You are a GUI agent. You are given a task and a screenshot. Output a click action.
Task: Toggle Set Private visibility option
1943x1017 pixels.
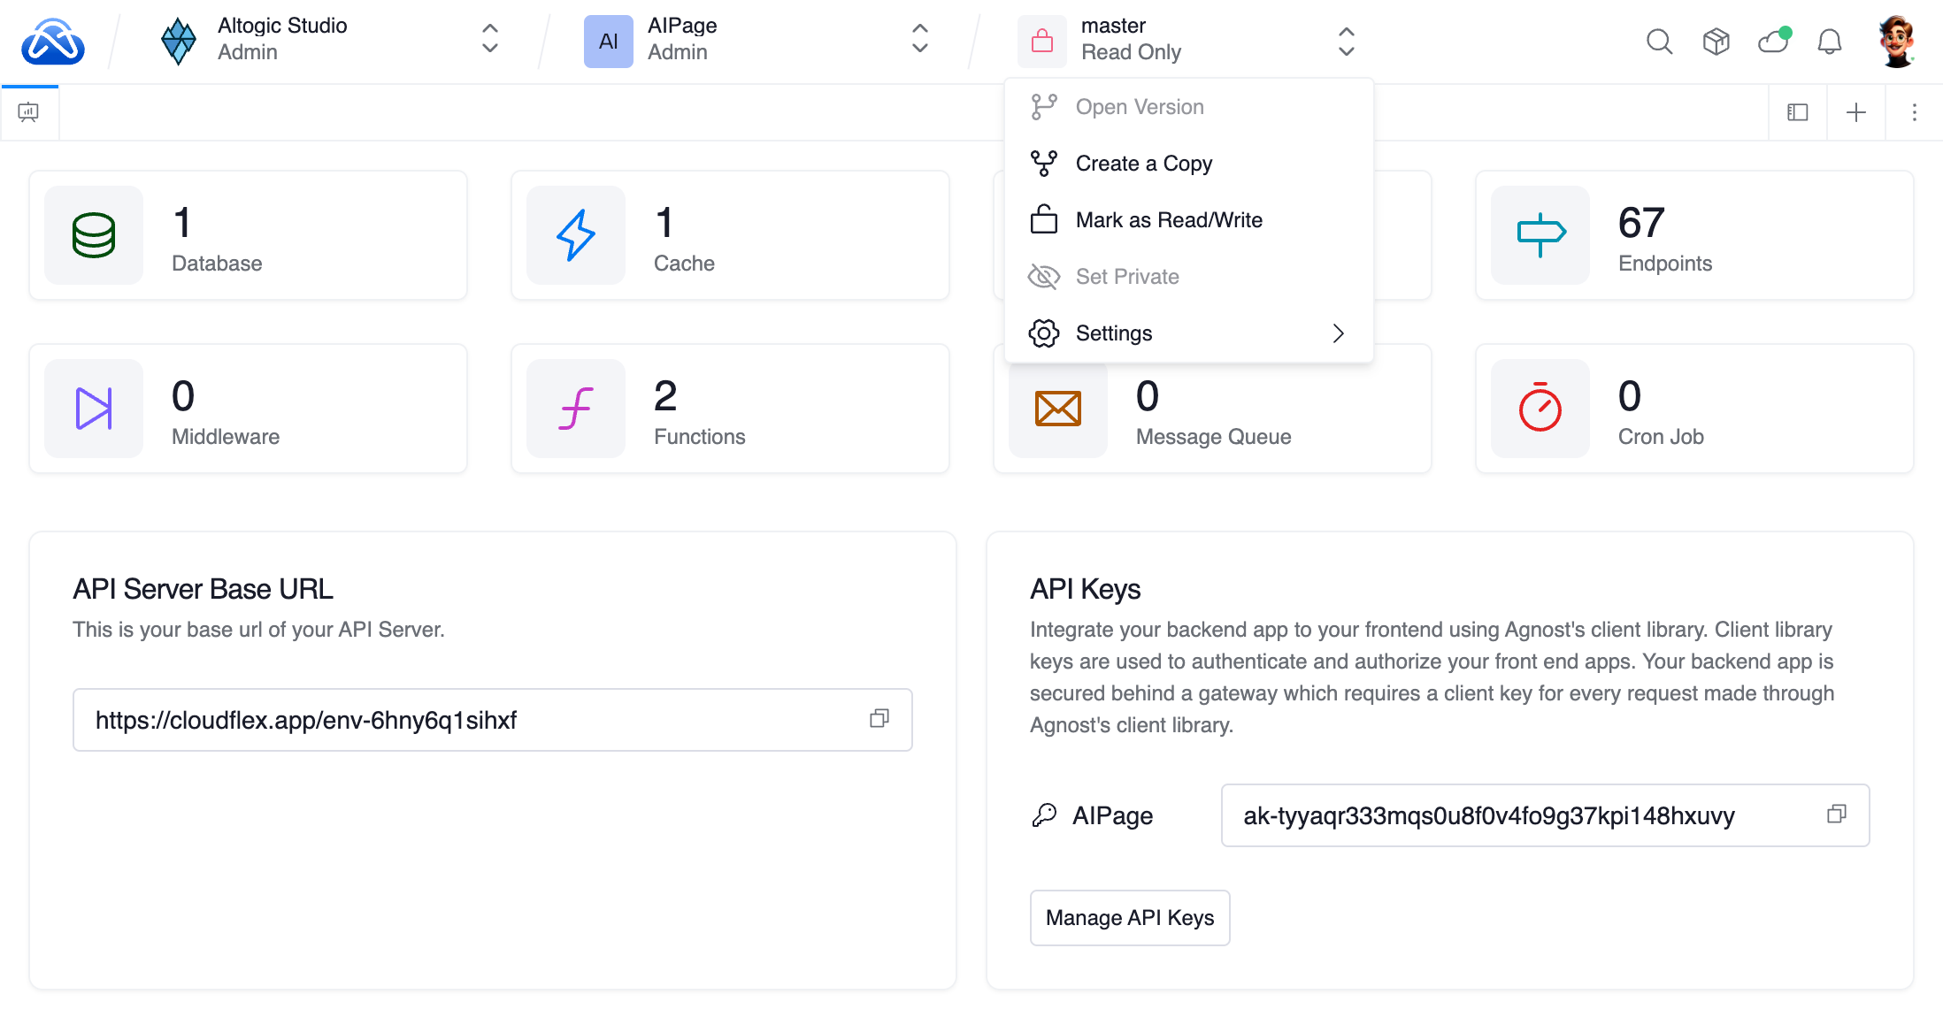click(x=1126, y=277)
